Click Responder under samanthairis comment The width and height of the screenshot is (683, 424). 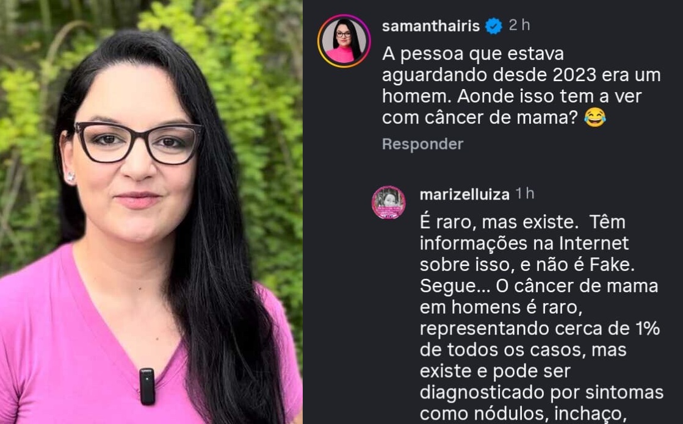pos(422,144)
